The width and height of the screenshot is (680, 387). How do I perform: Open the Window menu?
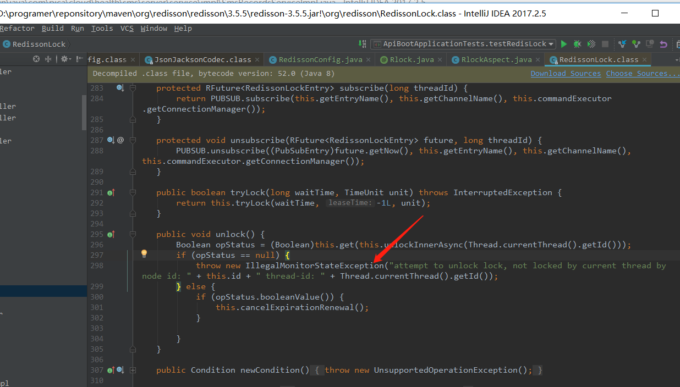154,29
